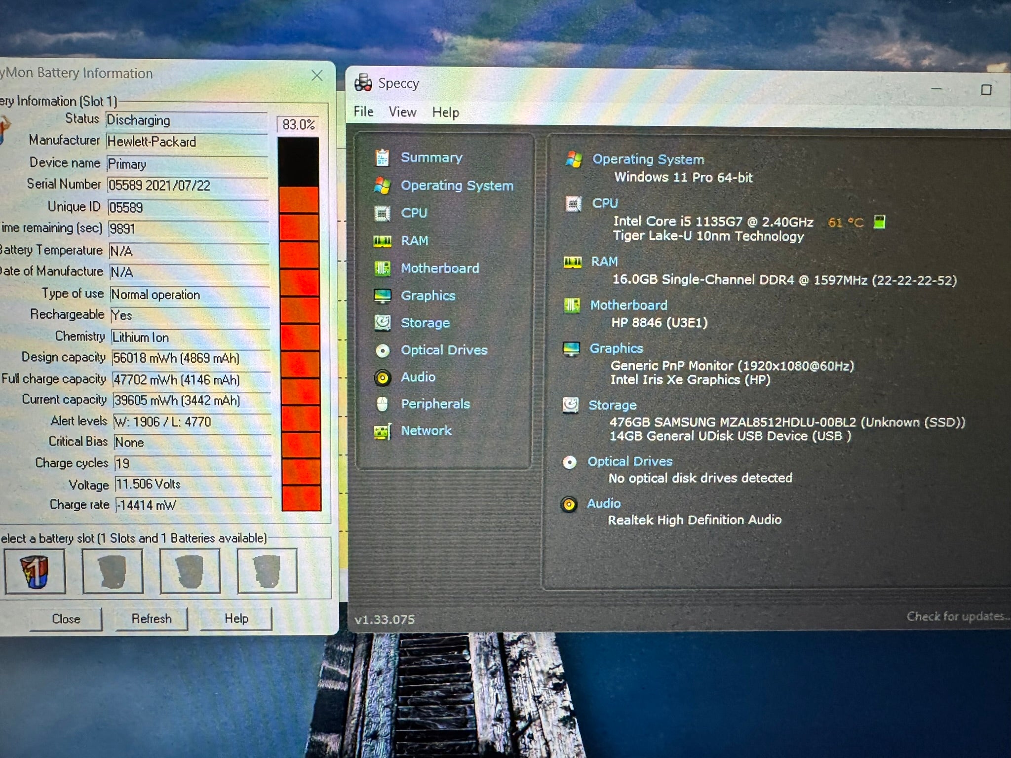Open the View menu in Speccy
Viewport: 1011px width, 758px height.
point(402,112)
